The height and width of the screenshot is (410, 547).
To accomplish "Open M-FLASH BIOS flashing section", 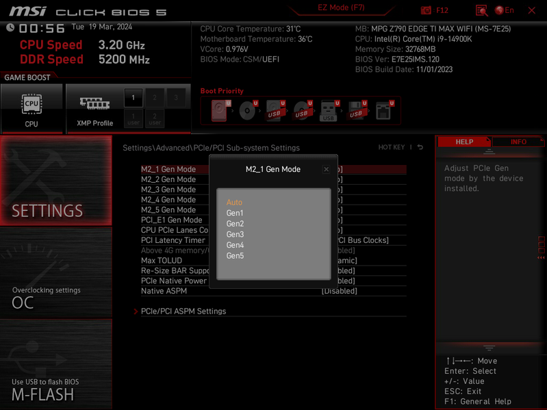I will click(56, 364).
